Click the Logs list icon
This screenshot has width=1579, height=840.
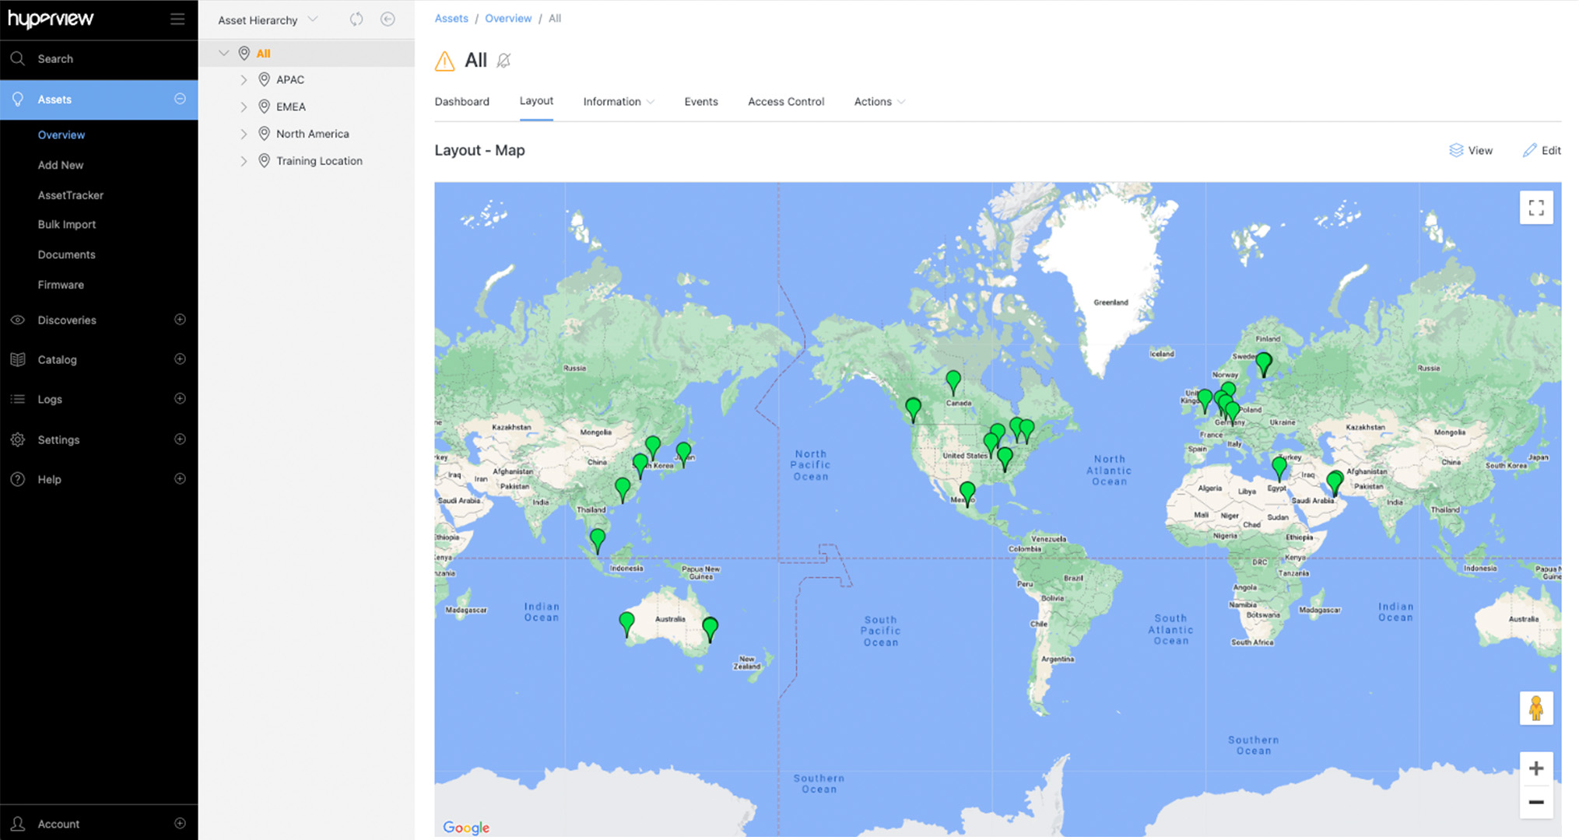click(x=17, y=399)
